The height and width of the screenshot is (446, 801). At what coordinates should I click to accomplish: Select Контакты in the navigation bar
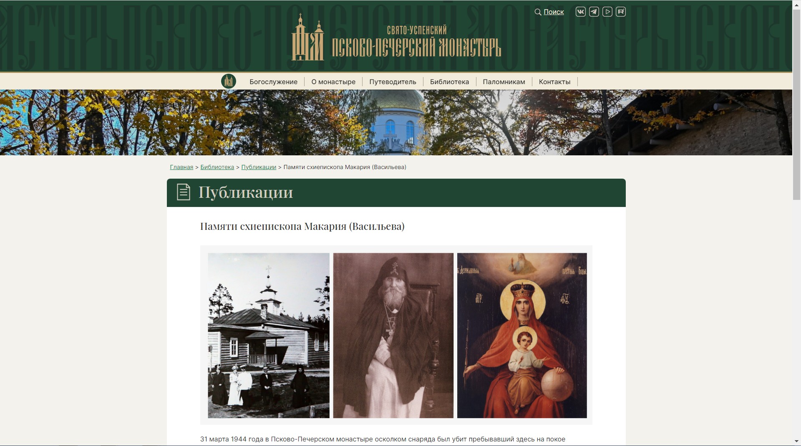[x=554, y=82]
